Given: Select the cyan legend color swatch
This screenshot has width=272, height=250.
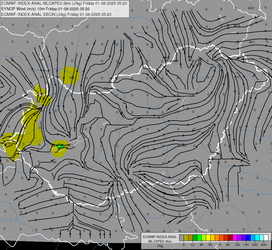Looking at the screenshot, I should [257, 238].
